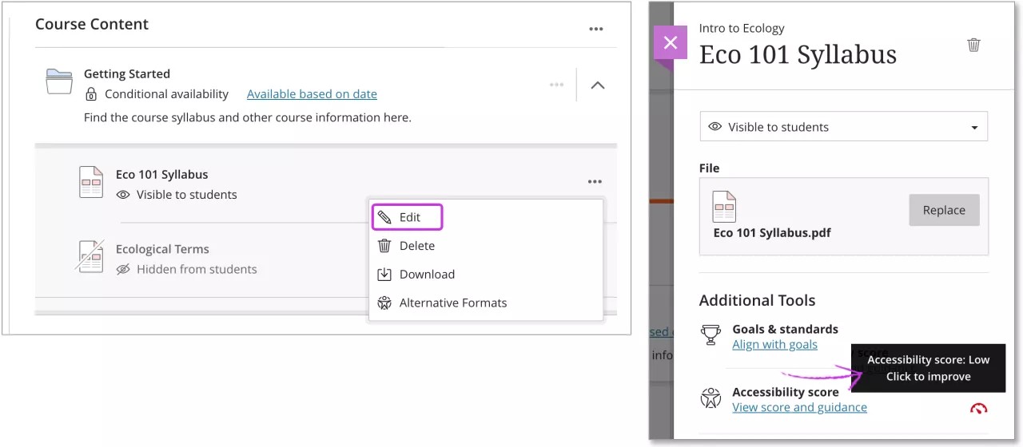Click the red accessibility score gauge icon
1023x447 pixels.
[978, 408]
